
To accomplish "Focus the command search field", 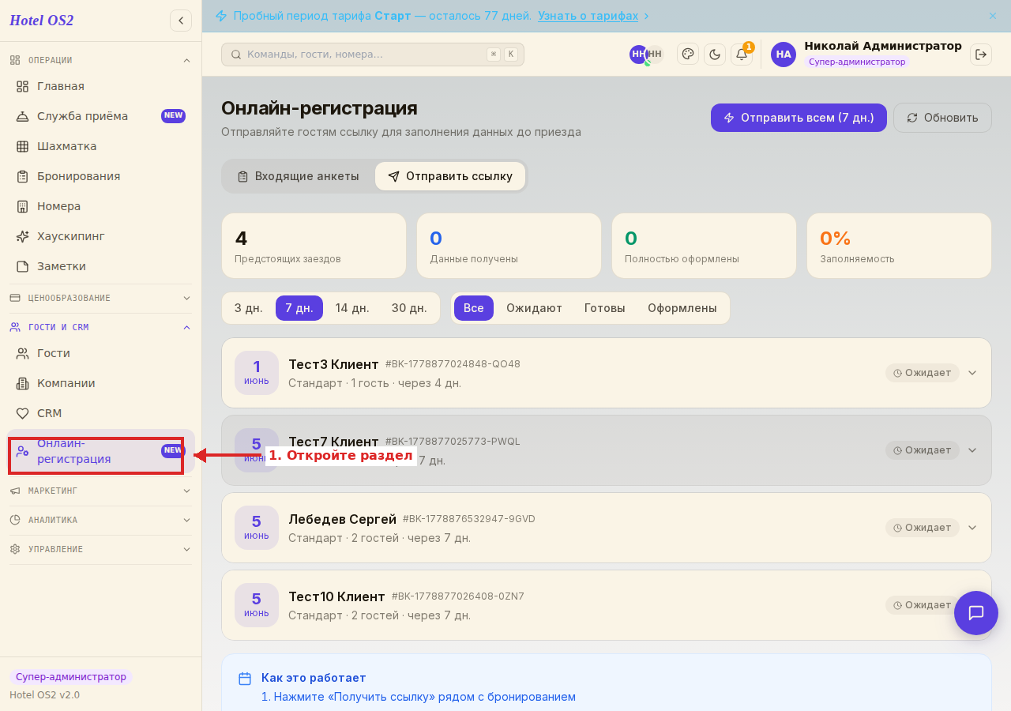I will [x=373, y=55].
